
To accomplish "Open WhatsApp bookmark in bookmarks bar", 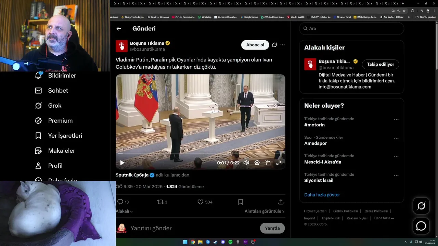I will [205, 17].
